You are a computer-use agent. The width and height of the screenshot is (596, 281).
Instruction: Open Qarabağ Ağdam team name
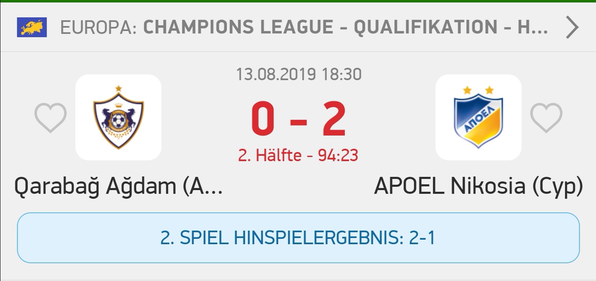119,187
